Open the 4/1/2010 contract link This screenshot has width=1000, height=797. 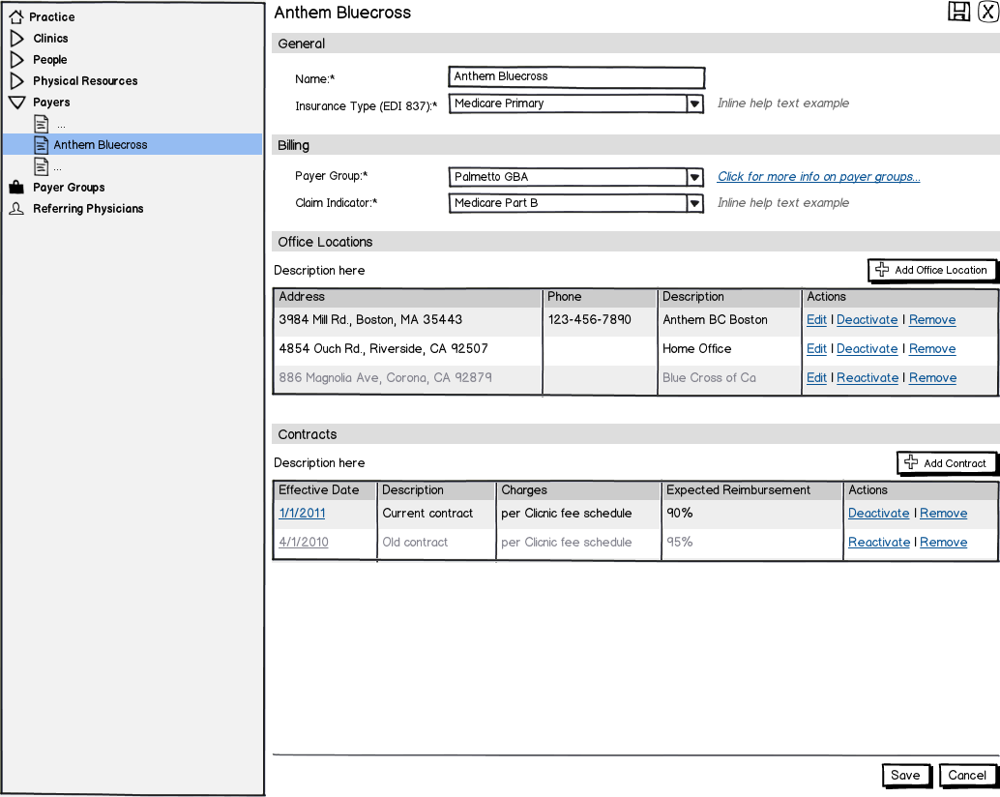(304, 542)
